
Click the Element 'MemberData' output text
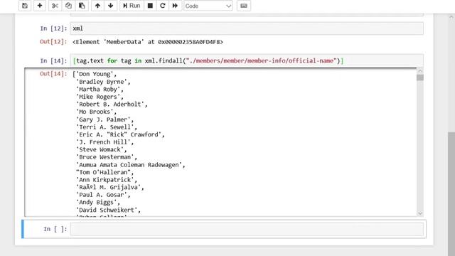(148, 42)
